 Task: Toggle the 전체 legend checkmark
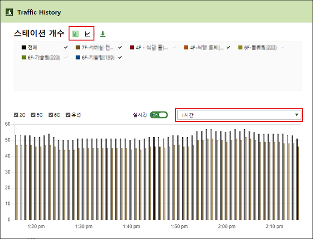tap(66, 47)
